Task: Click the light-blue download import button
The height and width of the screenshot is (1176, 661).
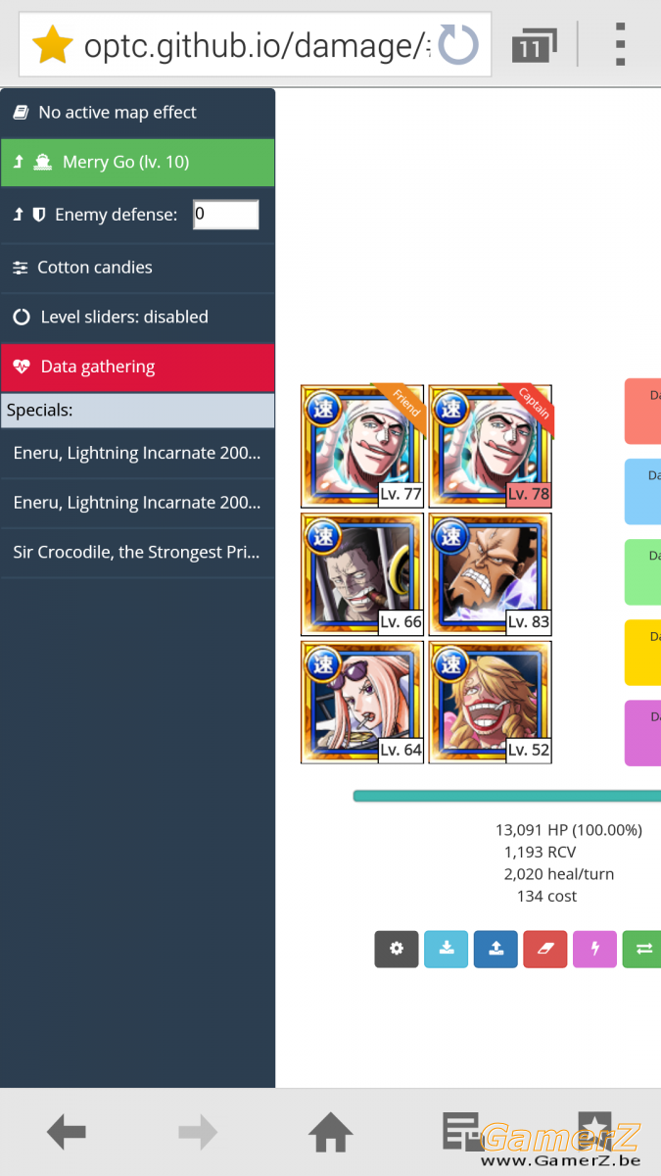Action: 447,949
